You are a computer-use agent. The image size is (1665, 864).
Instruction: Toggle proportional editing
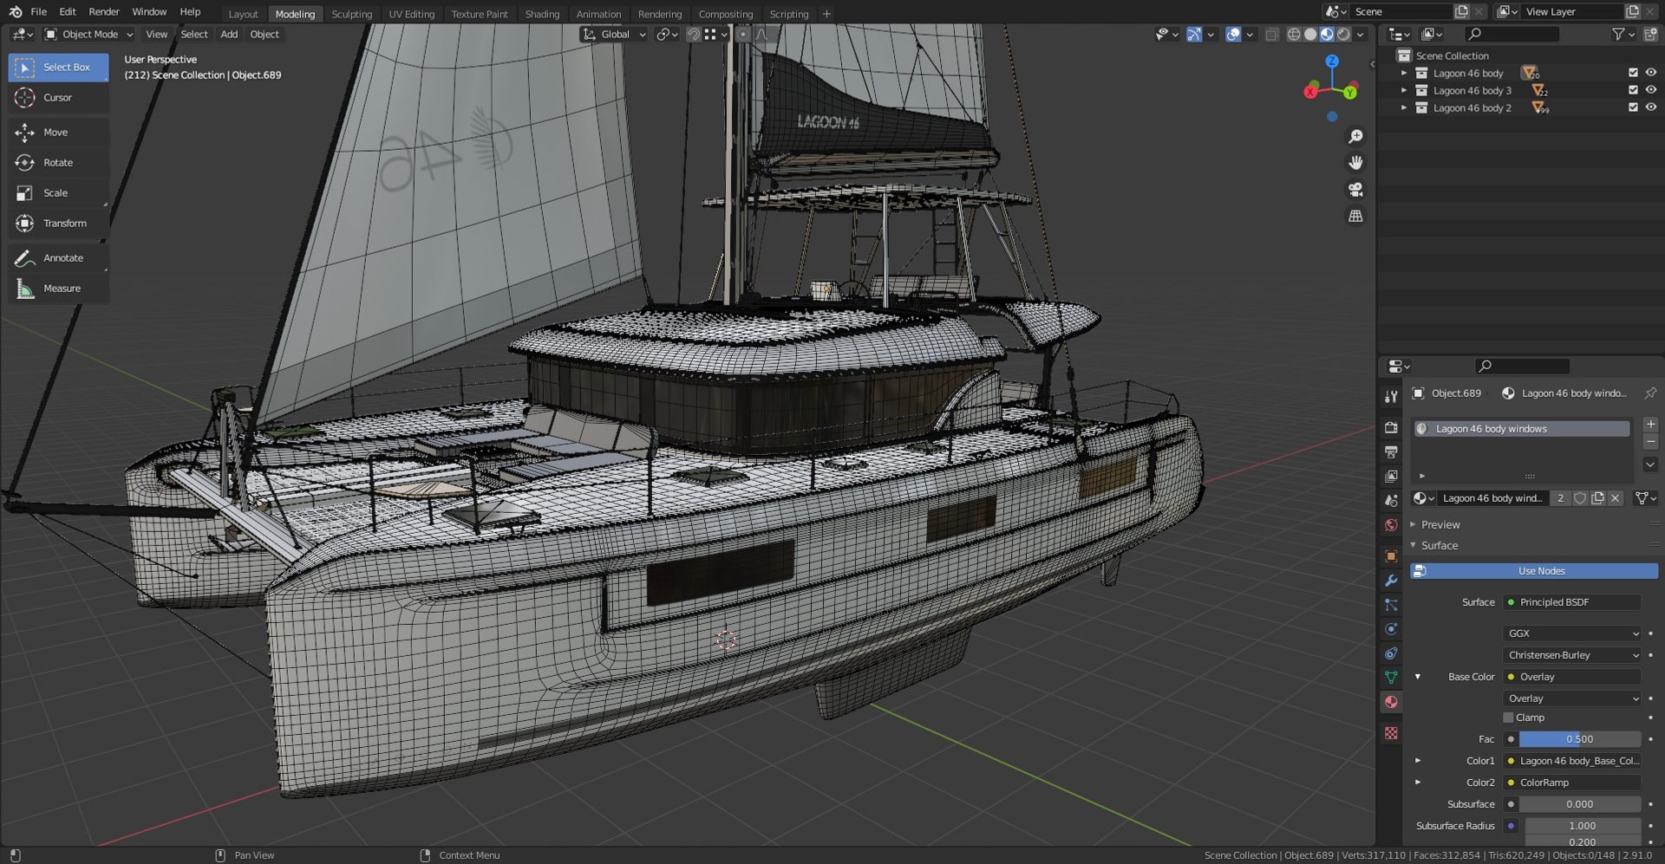tap(742, 35)
